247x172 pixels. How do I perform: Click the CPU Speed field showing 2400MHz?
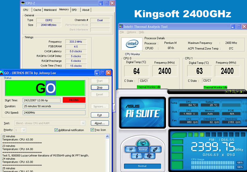(54, 113)
